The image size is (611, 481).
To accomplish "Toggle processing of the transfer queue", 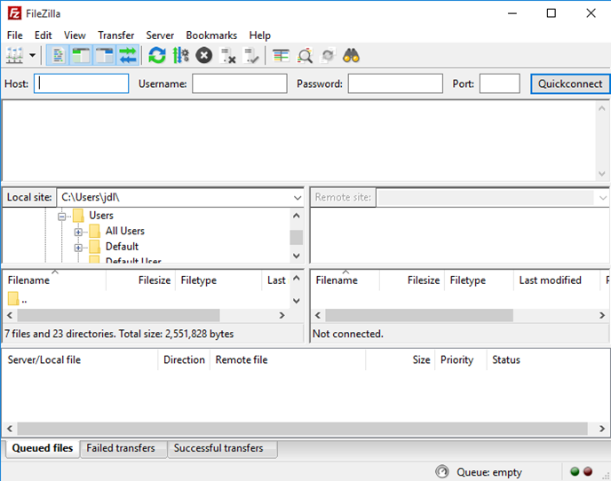I will tap(181, 55).
